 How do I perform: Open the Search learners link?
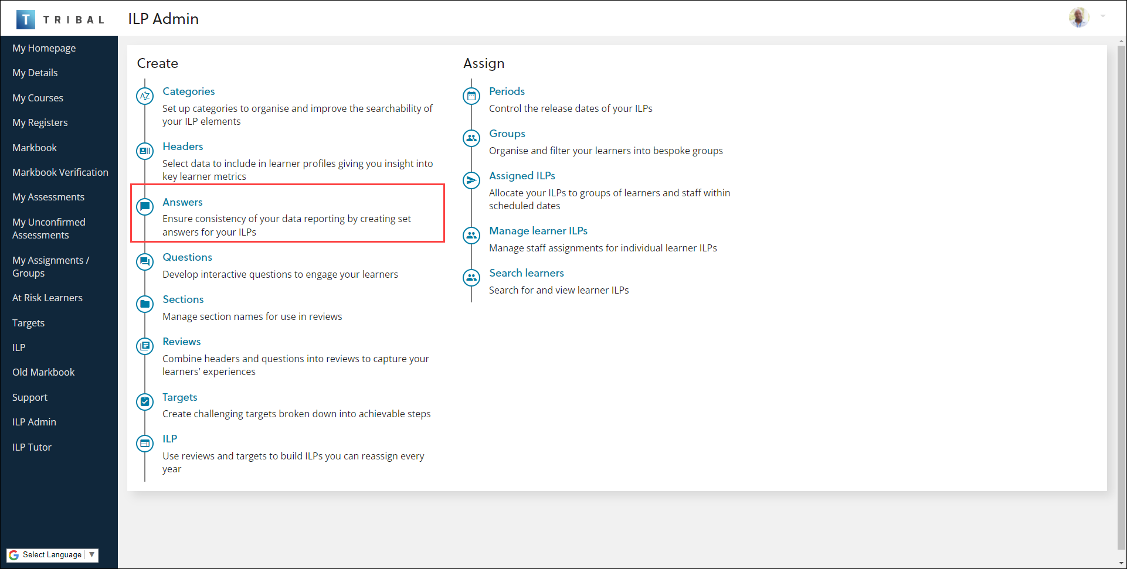526,272
